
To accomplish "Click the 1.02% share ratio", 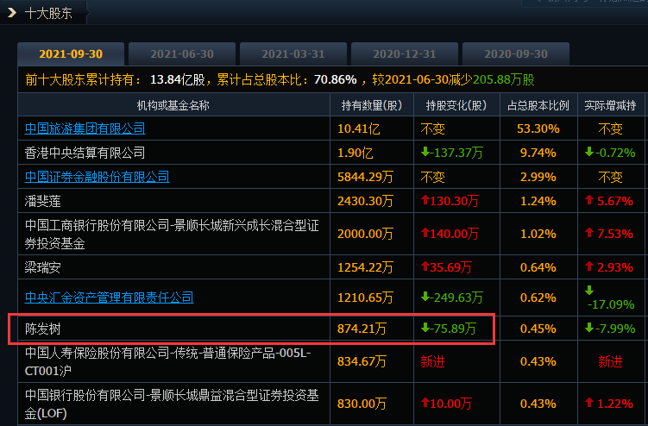I will click(x=538, y=234).
